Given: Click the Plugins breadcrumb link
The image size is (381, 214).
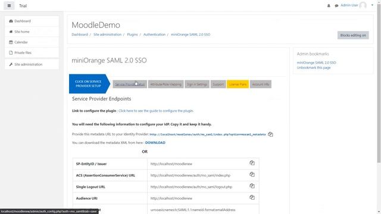Looking at the screenshot, I should [132, 34].
